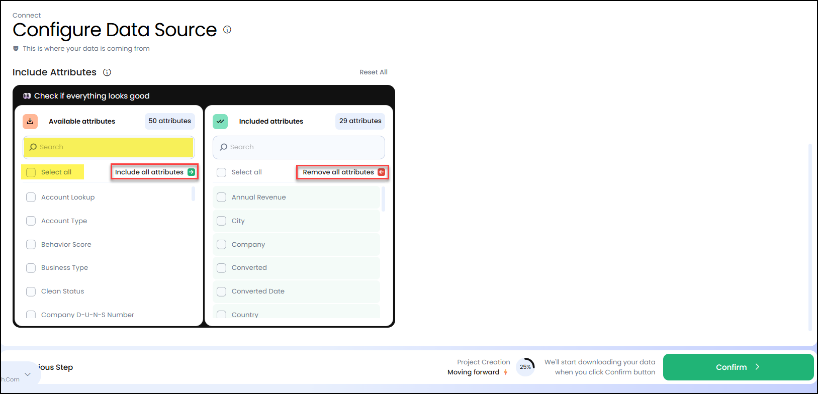Click the info icon beside Configure Data Source
Viewport: 818px width, 394px height.
click(227, 30)
